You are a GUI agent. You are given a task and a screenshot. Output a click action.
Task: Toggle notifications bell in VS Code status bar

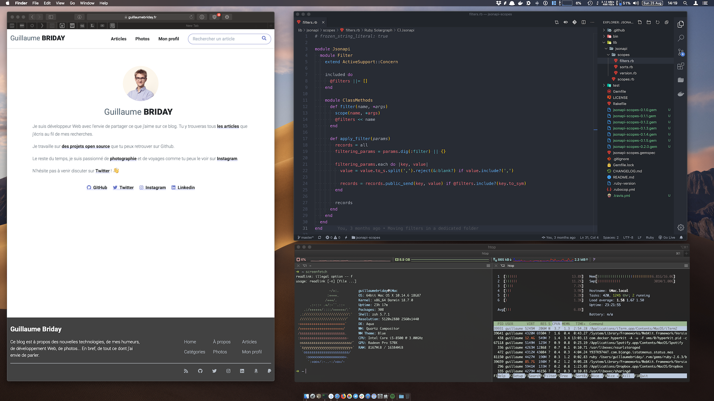[x=681, y=238]
